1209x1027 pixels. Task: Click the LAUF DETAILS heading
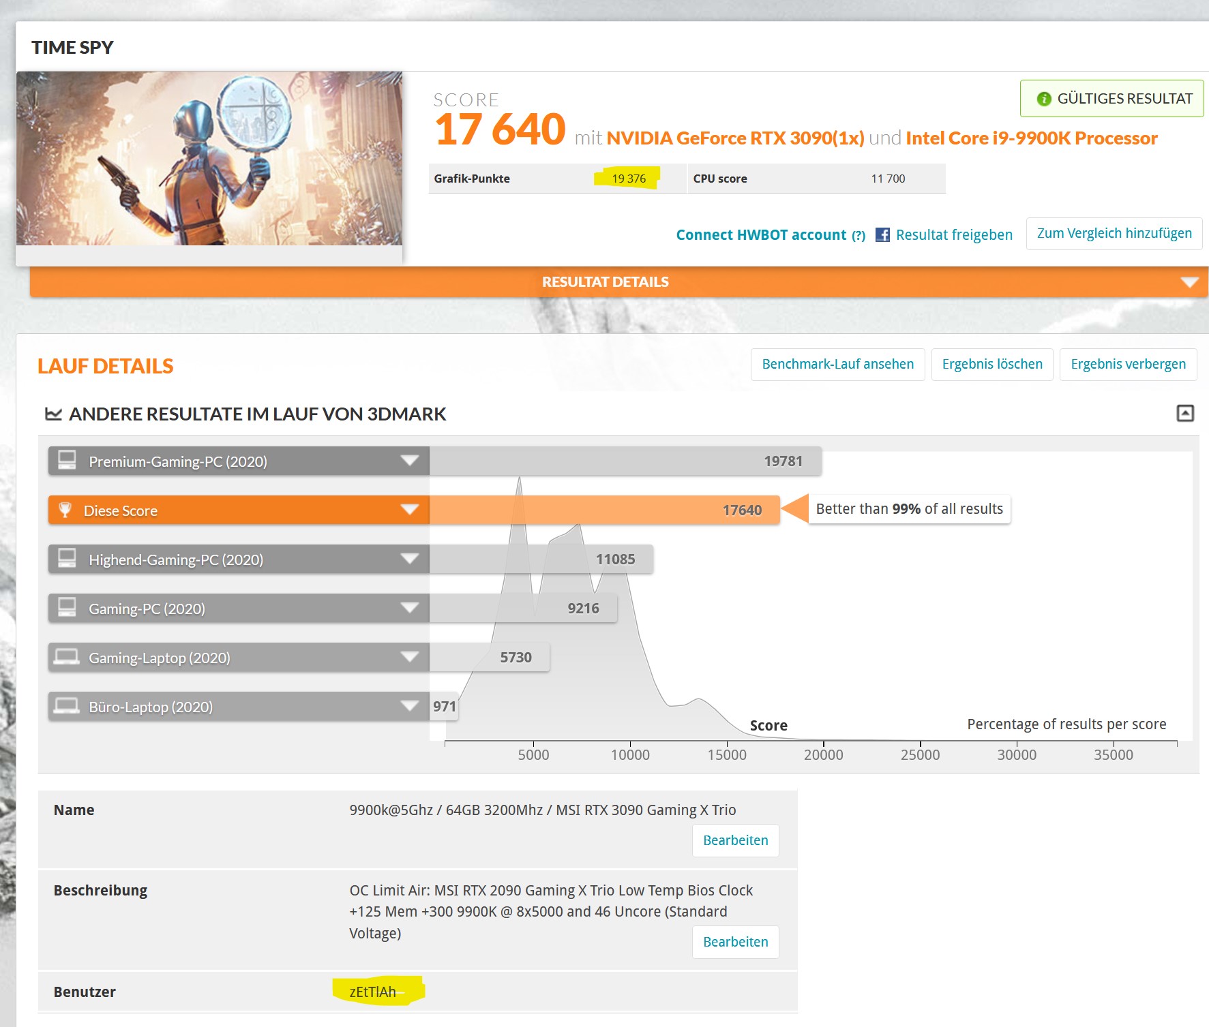[x=105, y=367]
